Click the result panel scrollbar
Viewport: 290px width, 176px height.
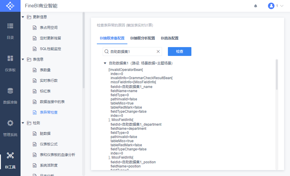(x=277, y=74)
